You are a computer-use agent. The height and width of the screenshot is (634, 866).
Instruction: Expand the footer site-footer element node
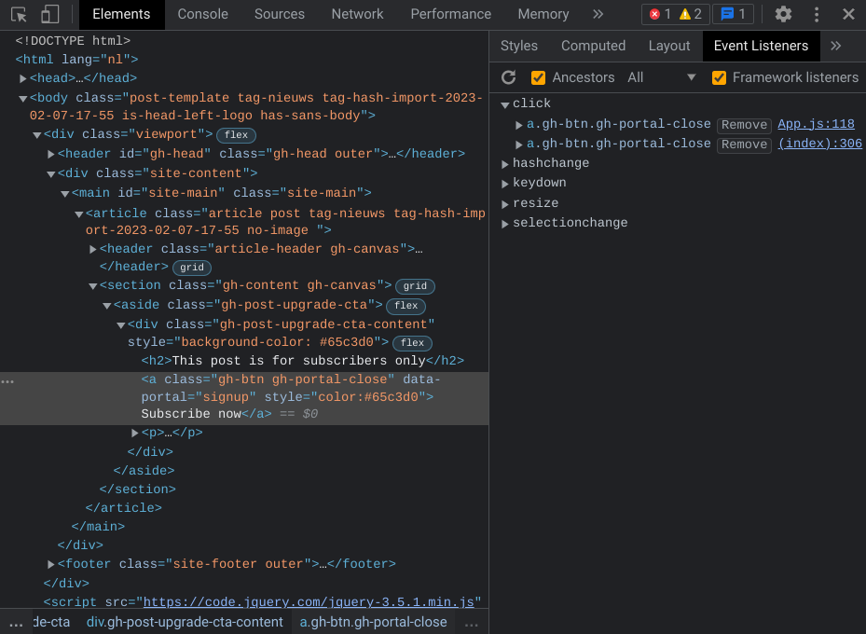tap(51, 564)
